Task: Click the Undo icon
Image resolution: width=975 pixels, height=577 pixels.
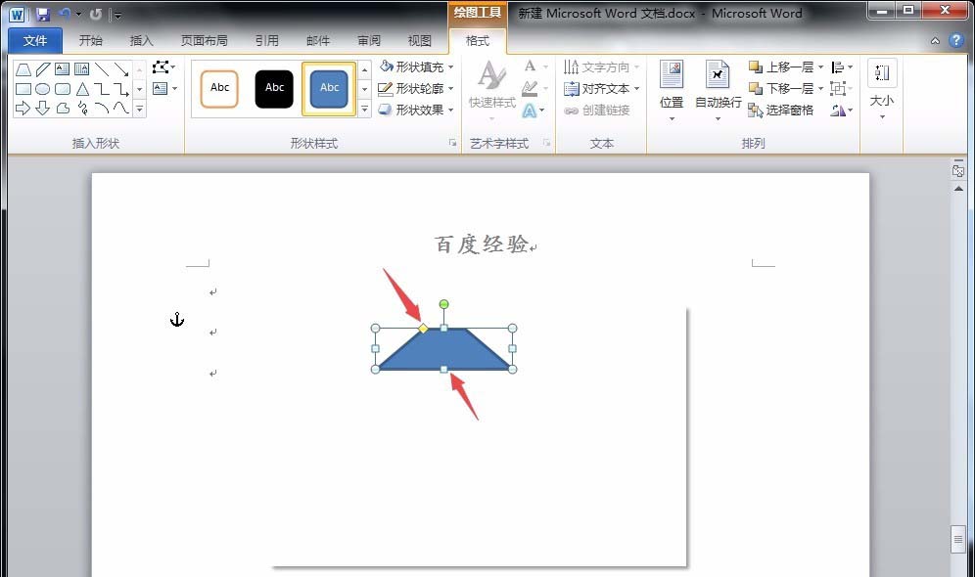Action: pyautogui.click(x=65, y=14)
